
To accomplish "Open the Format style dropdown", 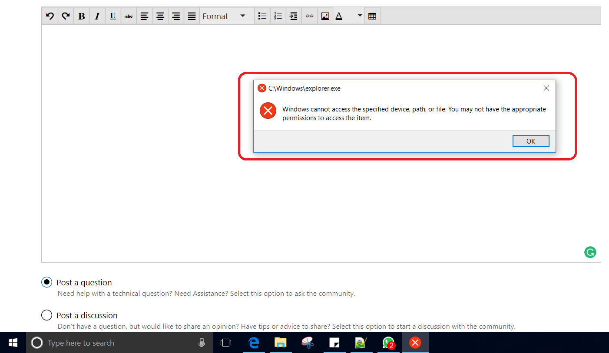I will point(226,16).
